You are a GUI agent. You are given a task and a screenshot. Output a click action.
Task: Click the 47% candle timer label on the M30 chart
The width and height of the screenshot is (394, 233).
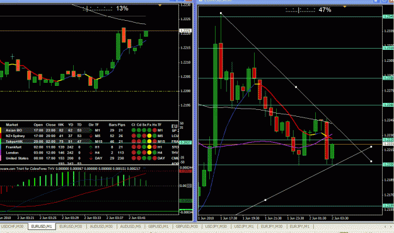point(325,10)
